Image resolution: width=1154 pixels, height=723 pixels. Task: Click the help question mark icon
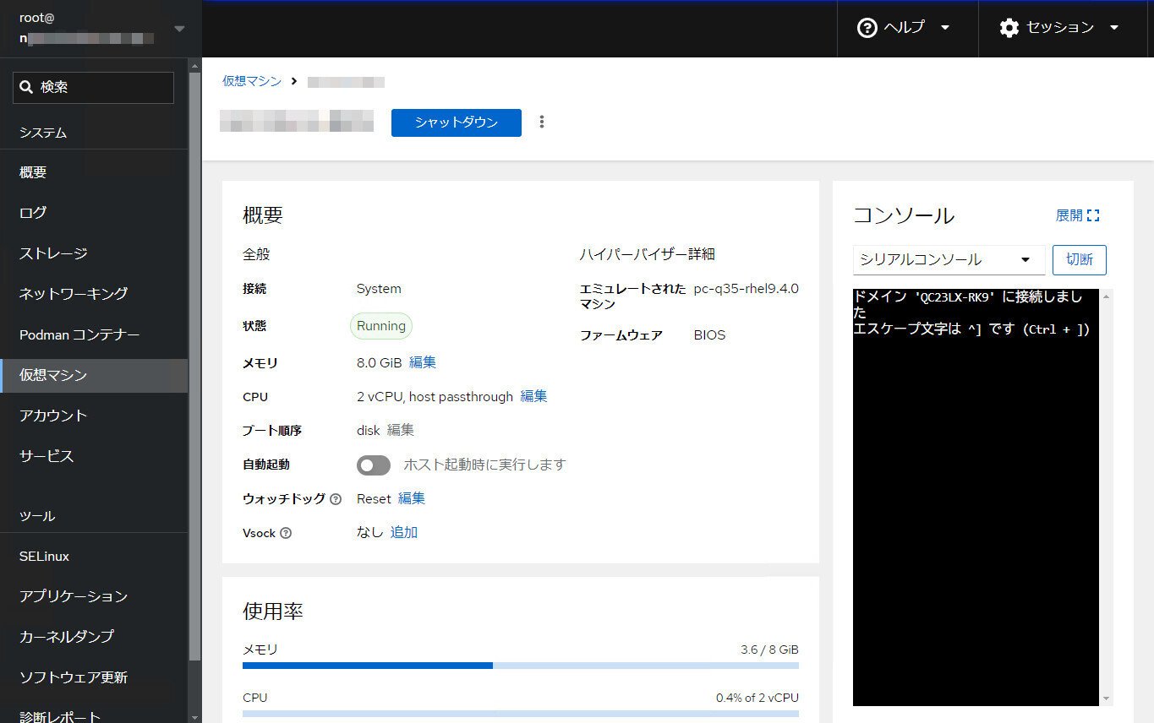[x=867, y=28]
